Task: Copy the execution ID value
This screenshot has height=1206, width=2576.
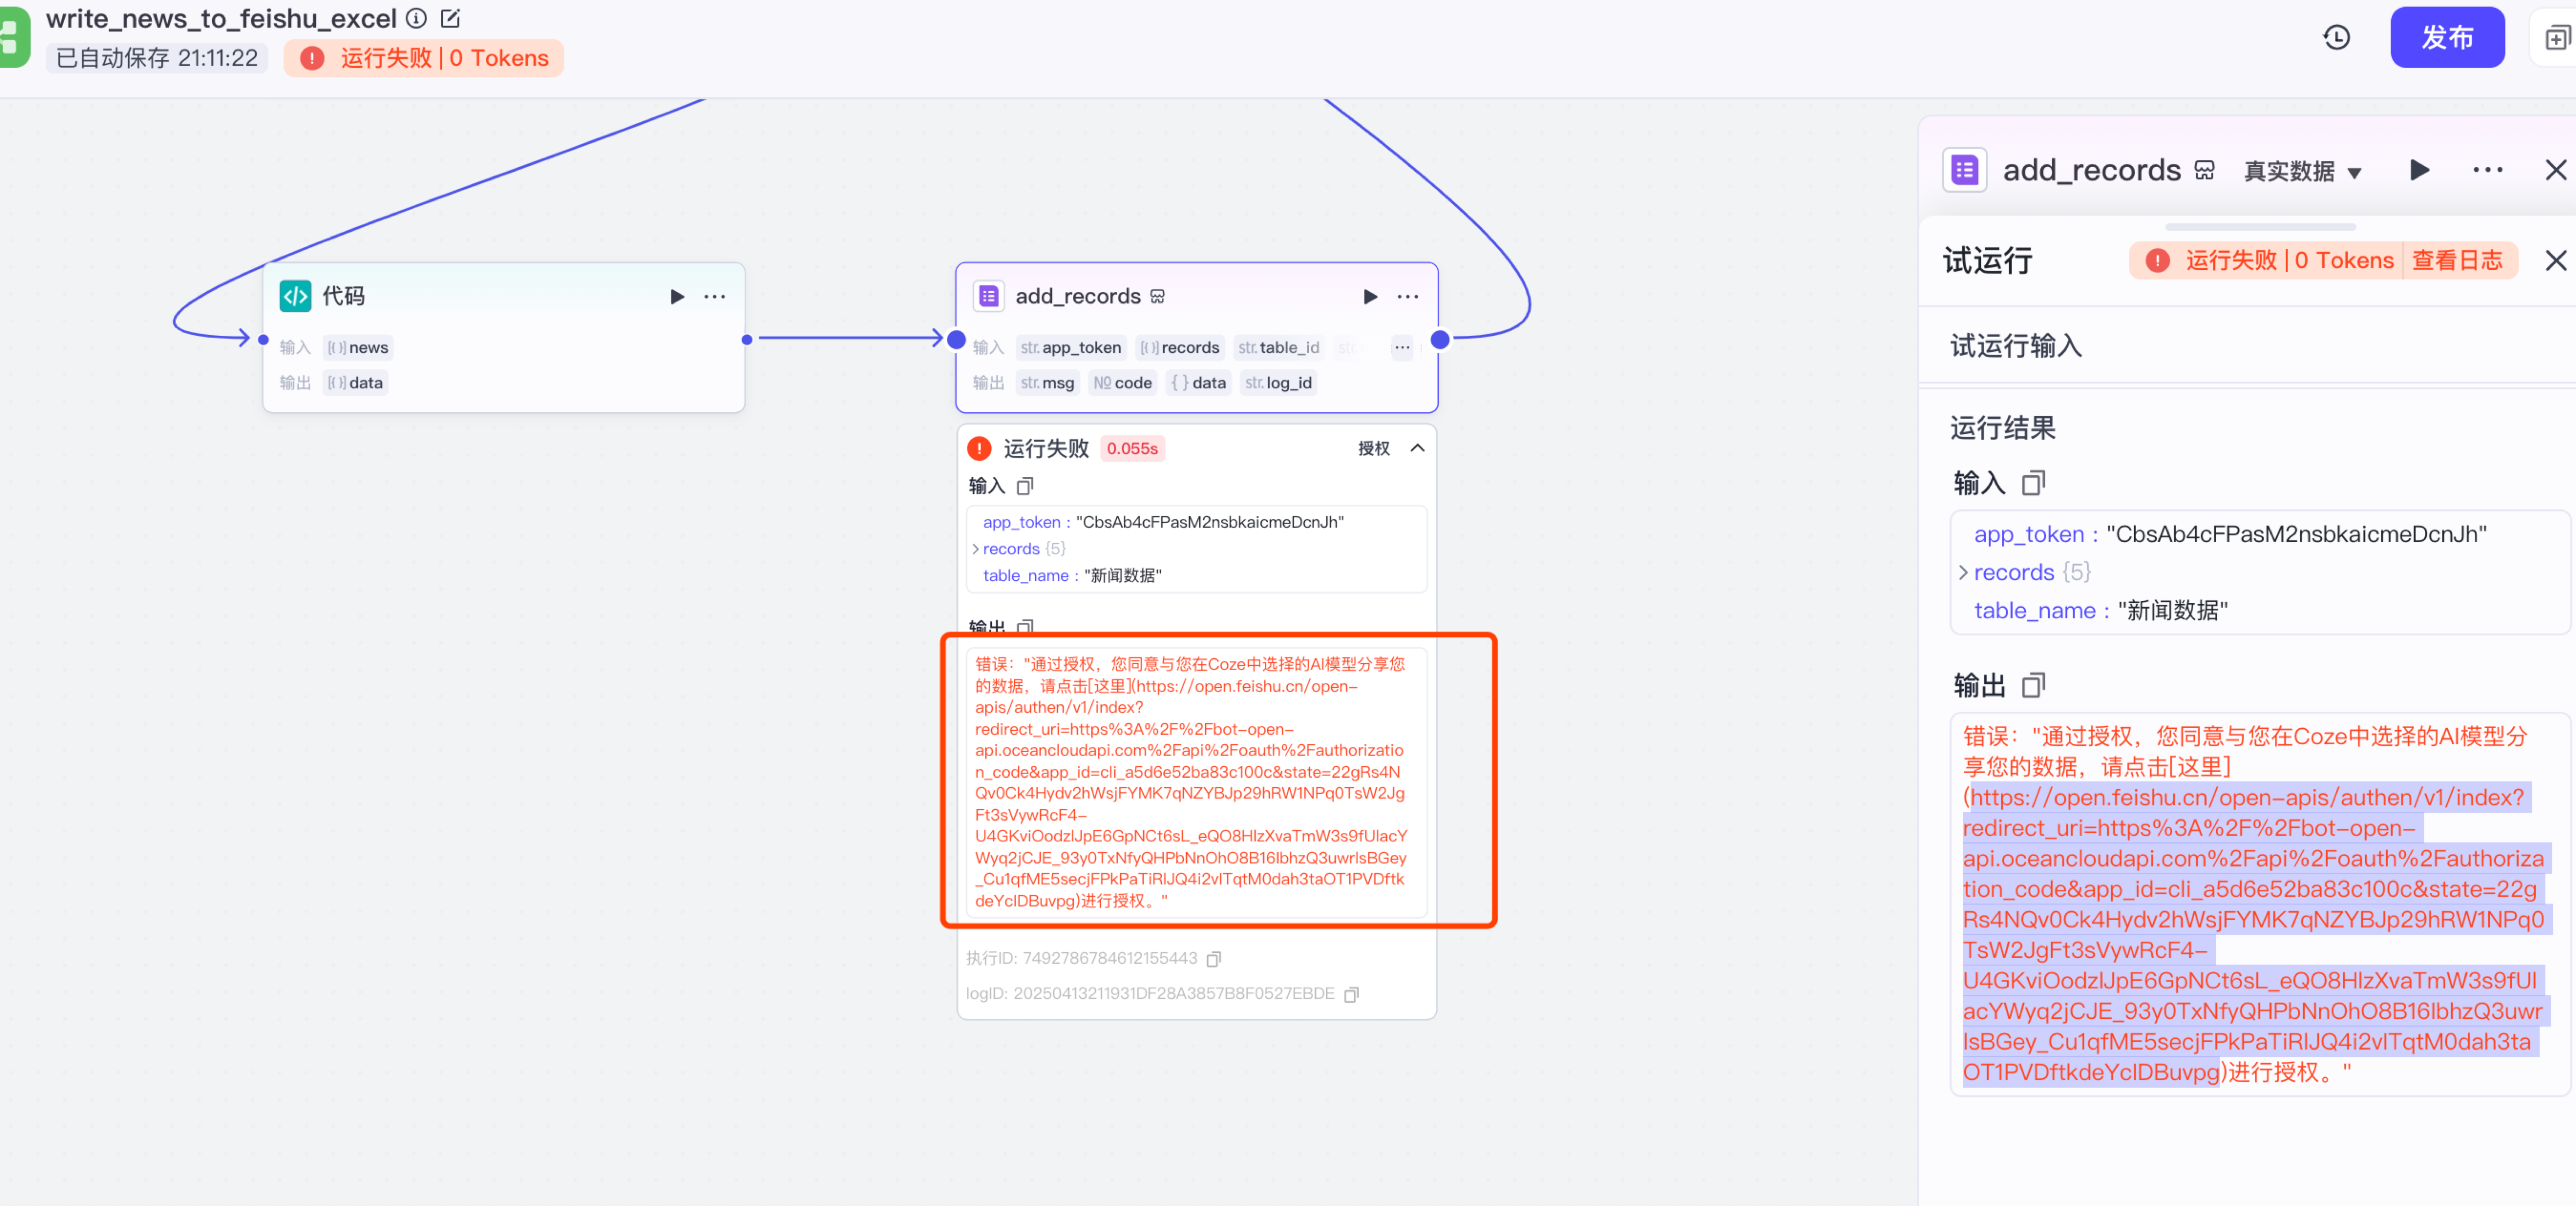Action: click(1214, 959)
